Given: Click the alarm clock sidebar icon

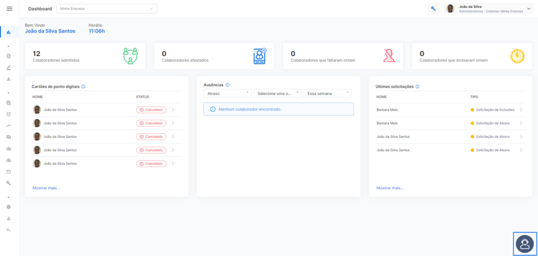Looking at the screenshot, I should coord(9,114).
